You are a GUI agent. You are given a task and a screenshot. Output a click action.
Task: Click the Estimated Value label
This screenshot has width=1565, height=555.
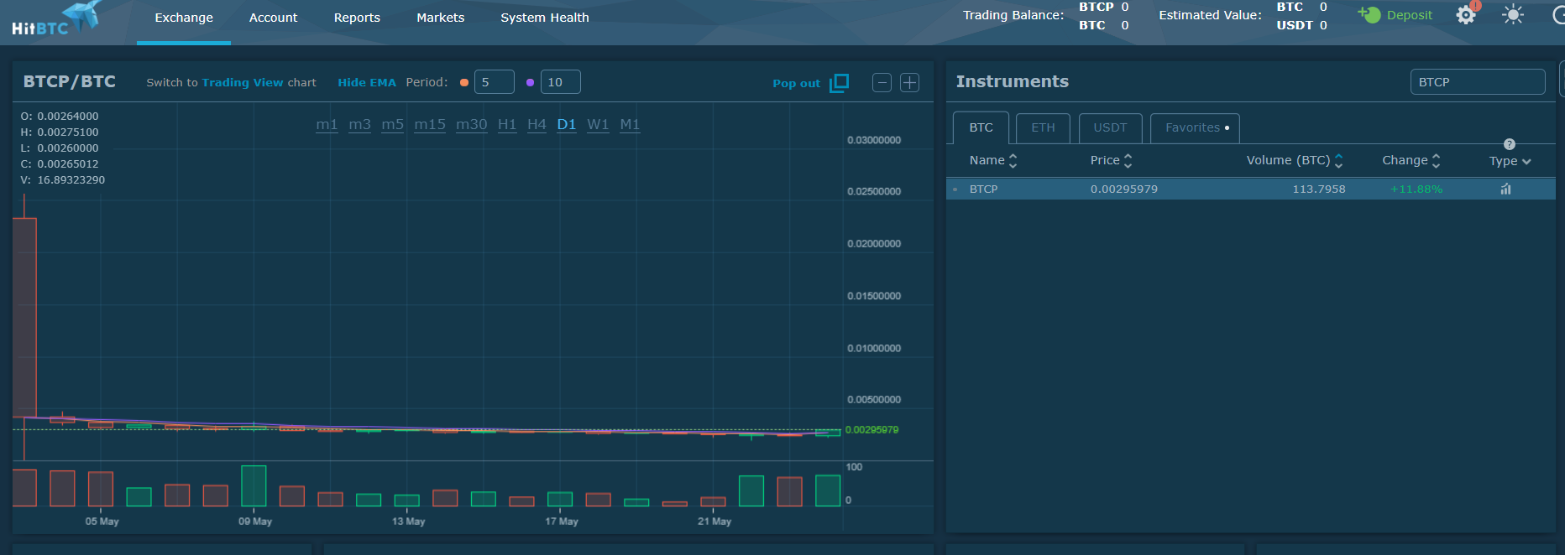click(1210, 15)
